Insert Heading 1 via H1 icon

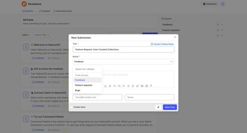(114, 86)
